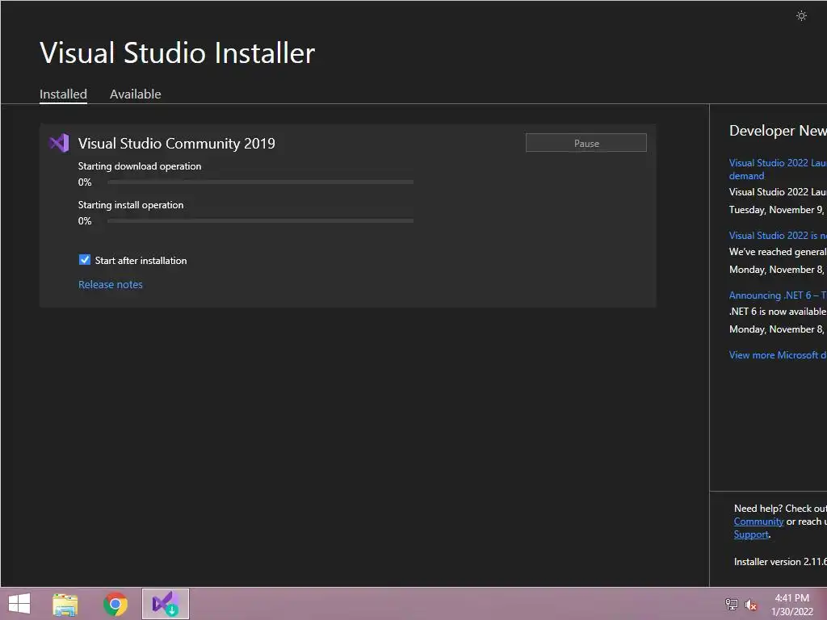Click the Starting install operation text
Image resolution: width=827 pixels, height=620 pixels.
pyautogui.click(x=131, y=205)
